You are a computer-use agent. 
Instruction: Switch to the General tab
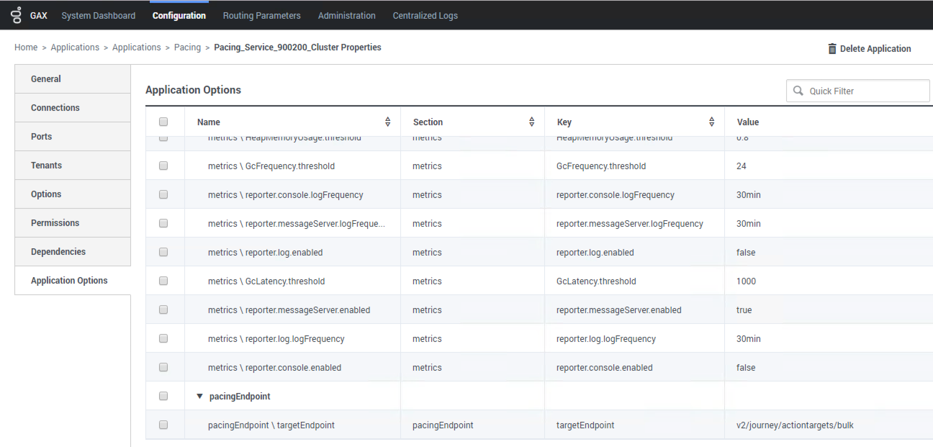72,79
